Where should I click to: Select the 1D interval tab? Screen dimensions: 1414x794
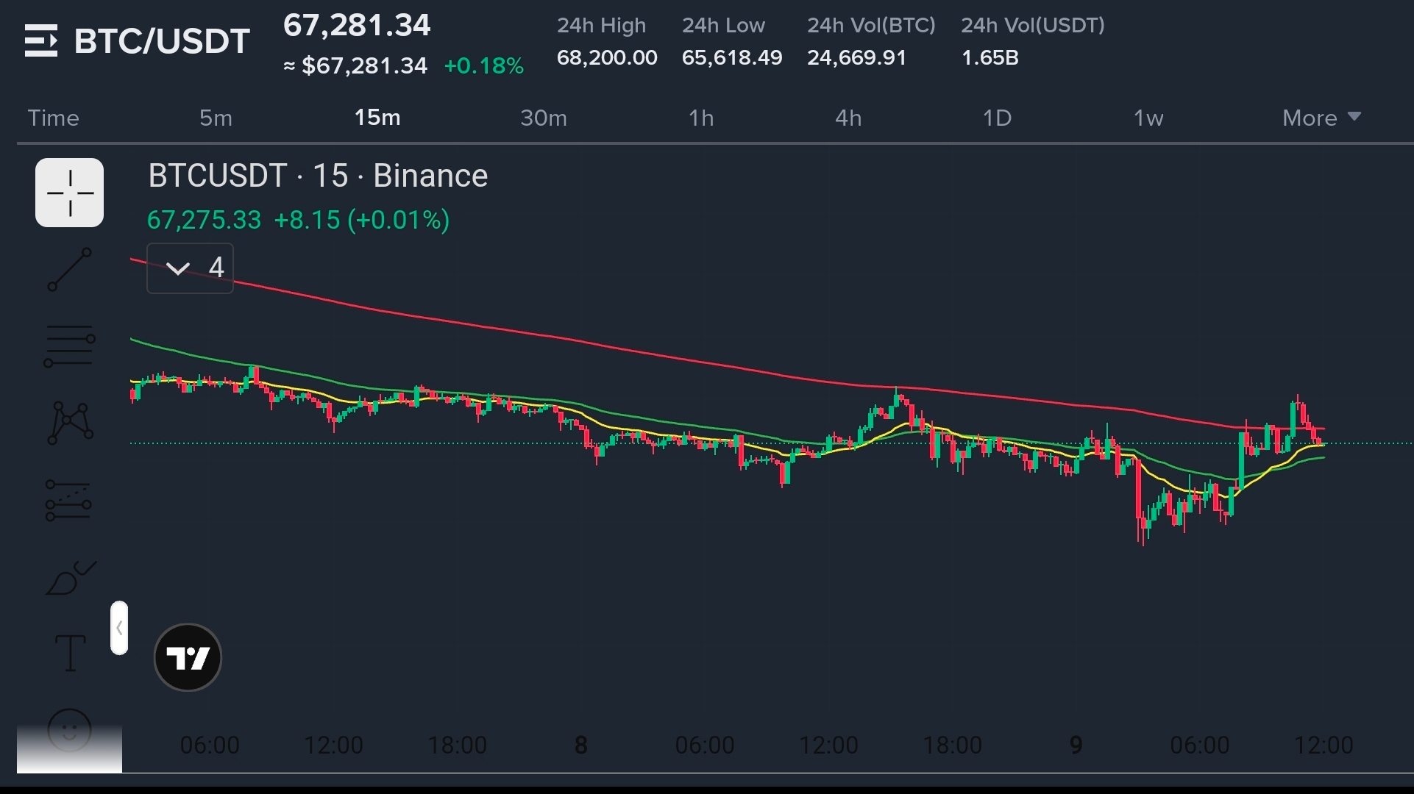997,118
